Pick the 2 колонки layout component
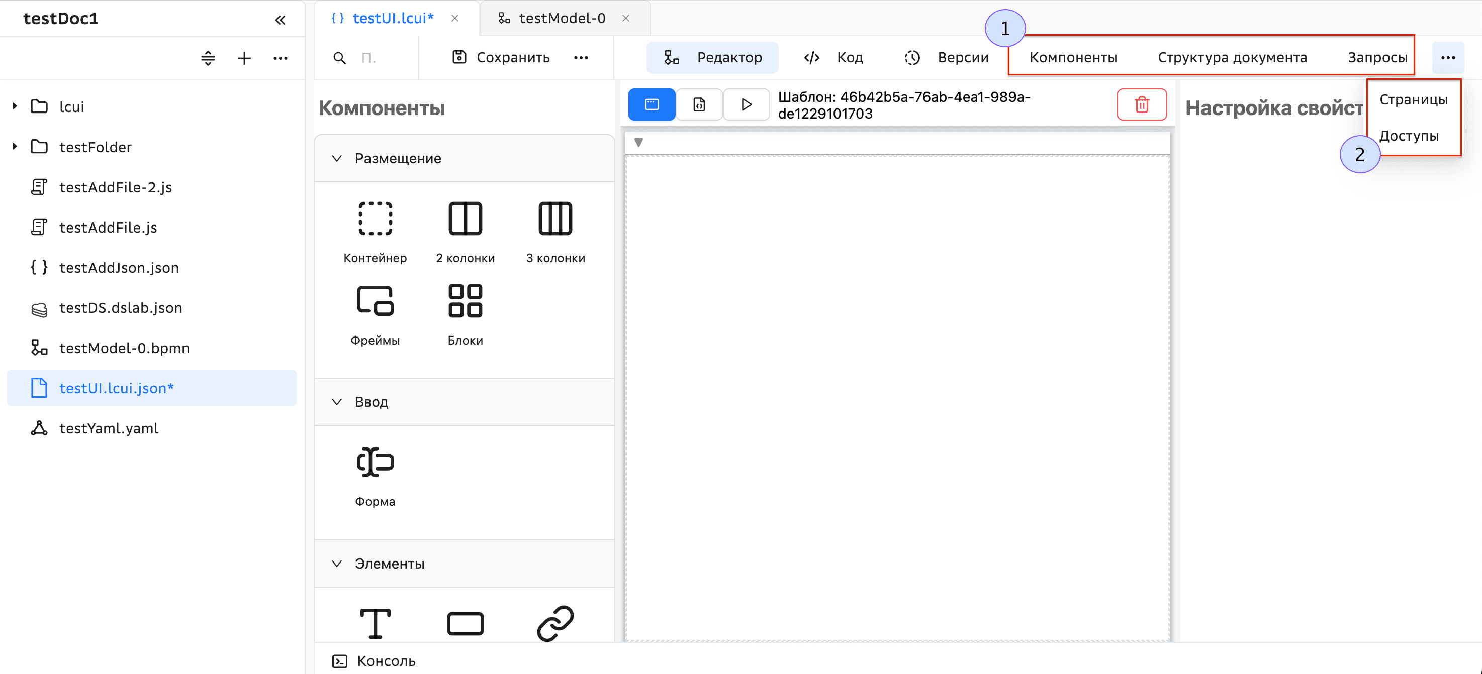 click(x=465, y=219)
